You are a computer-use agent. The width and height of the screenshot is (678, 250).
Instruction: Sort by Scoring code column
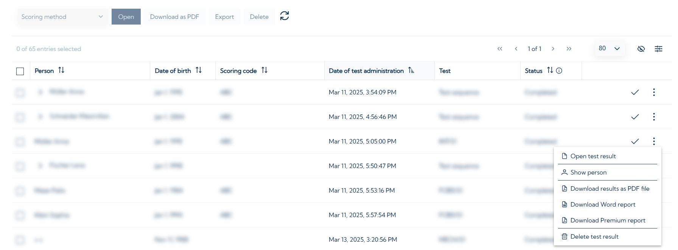pos(264,70)
